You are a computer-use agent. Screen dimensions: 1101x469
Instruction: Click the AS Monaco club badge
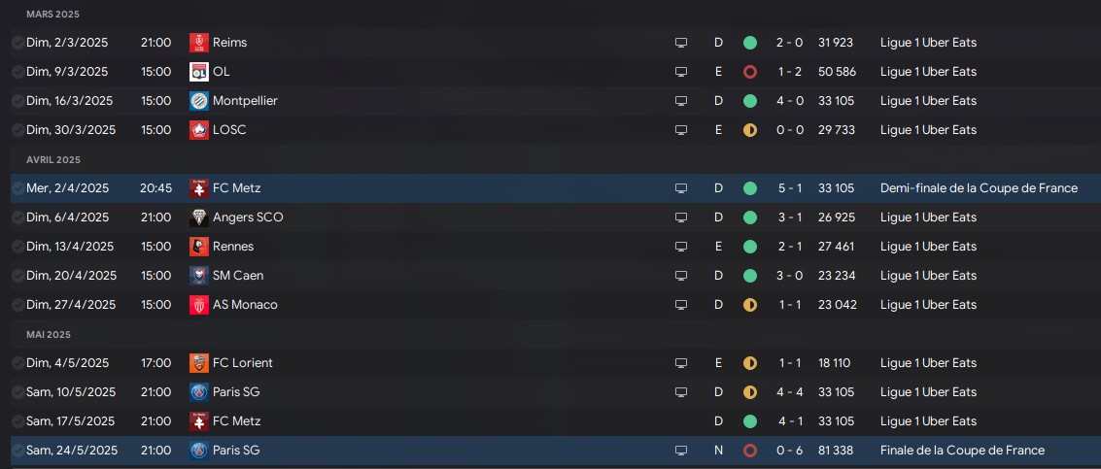[x=198, y=305]
